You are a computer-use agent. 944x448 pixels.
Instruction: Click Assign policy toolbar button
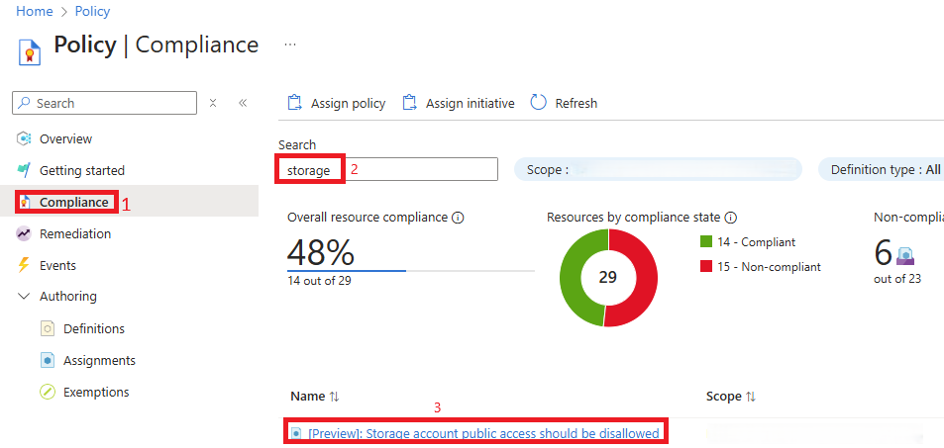pyautogui.click(x=337, y=104)
